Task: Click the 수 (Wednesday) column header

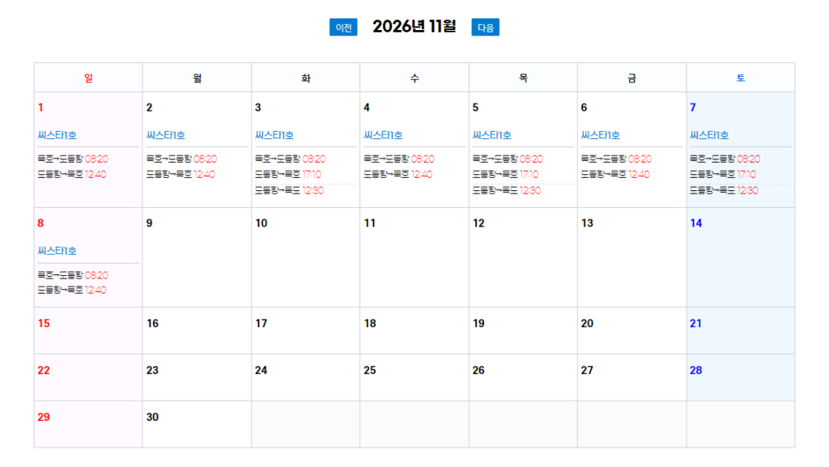Action: coord(414,79)
